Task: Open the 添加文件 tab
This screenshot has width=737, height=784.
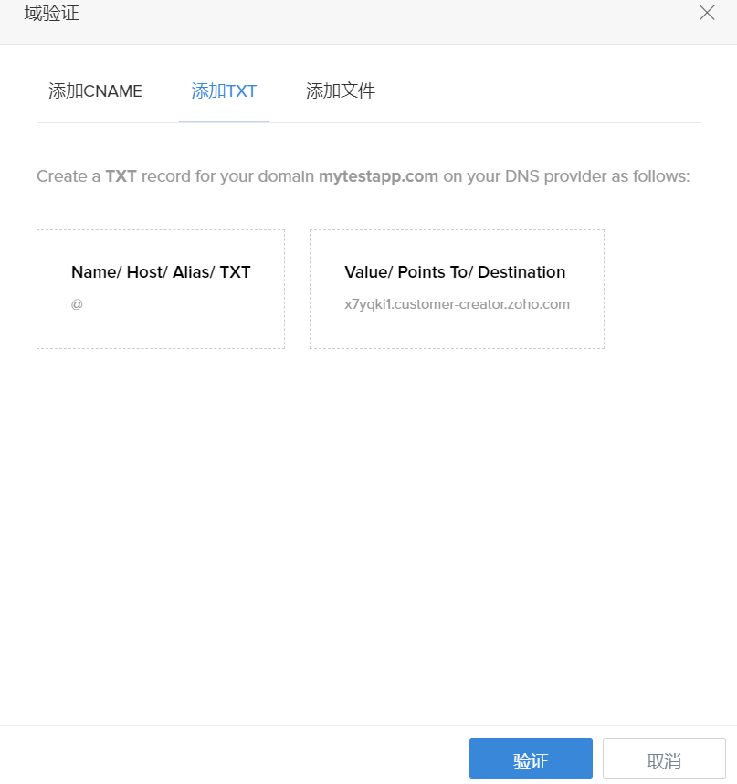Action: [x=341, y=91]
